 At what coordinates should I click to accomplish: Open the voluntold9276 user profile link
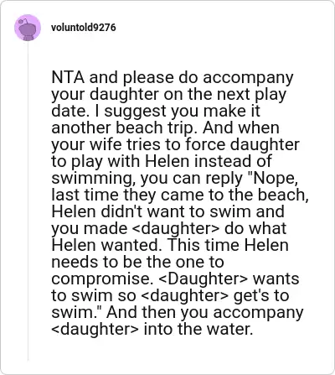tap(84, 28)
